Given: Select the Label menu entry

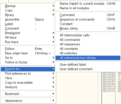Looking at the screenshot, I should (28, 24).
